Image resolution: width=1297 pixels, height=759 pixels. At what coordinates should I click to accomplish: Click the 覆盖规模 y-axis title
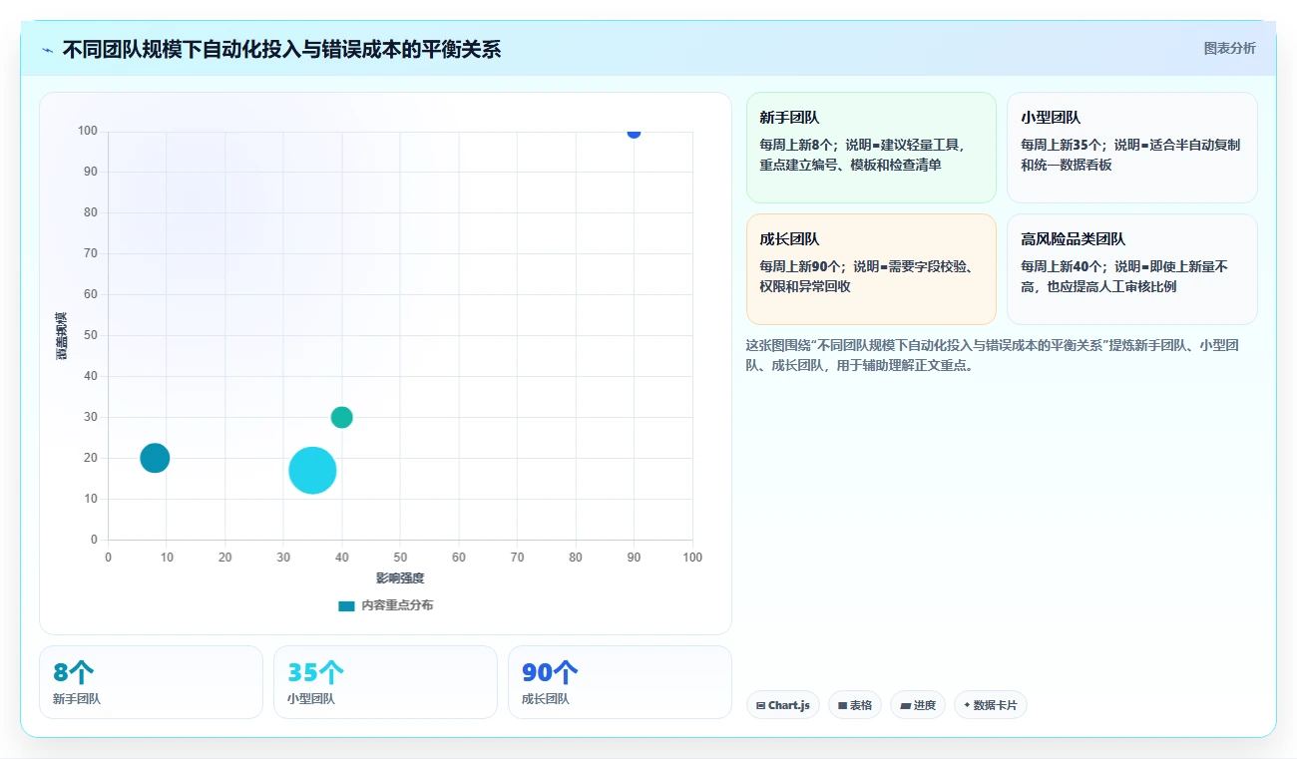coord(62,335)
